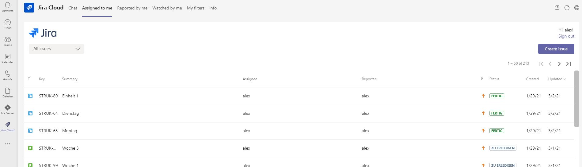Click the ZU ERLEDIGEN status of Woche 3
The width and height of the screenshot is (582, 167).
click(x=503, y=148)
